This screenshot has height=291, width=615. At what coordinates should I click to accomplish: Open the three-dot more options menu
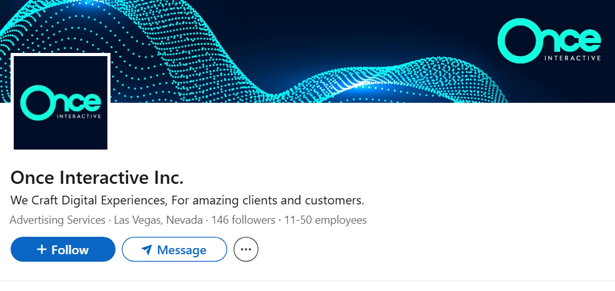click(246, 249)
